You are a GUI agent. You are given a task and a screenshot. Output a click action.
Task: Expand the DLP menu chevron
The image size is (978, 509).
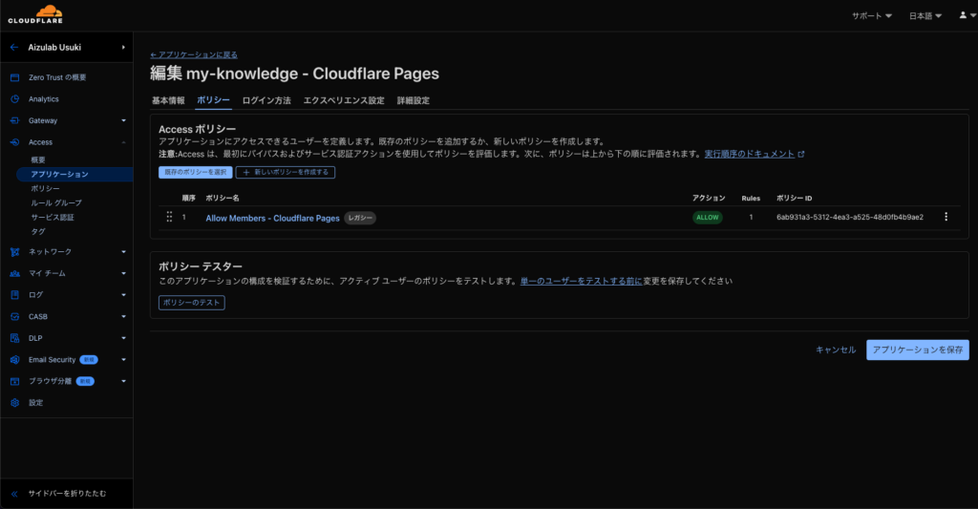(123, 338)
